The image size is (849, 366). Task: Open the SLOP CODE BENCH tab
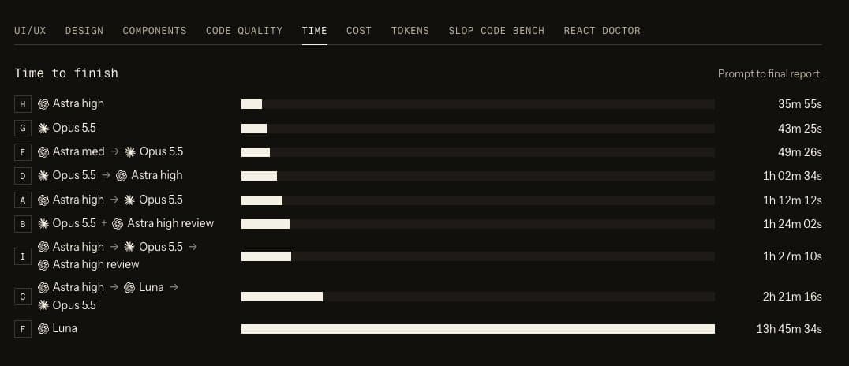coord(496,31)
